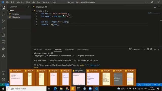Click the feedback icon in status bar
Image resolution: width=162 pixels, height=91 pixels.
(155, 85)
